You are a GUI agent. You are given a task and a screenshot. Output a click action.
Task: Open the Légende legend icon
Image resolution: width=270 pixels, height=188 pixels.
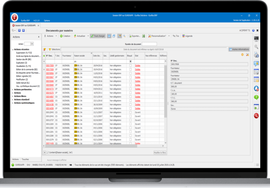tap(184, 36)
